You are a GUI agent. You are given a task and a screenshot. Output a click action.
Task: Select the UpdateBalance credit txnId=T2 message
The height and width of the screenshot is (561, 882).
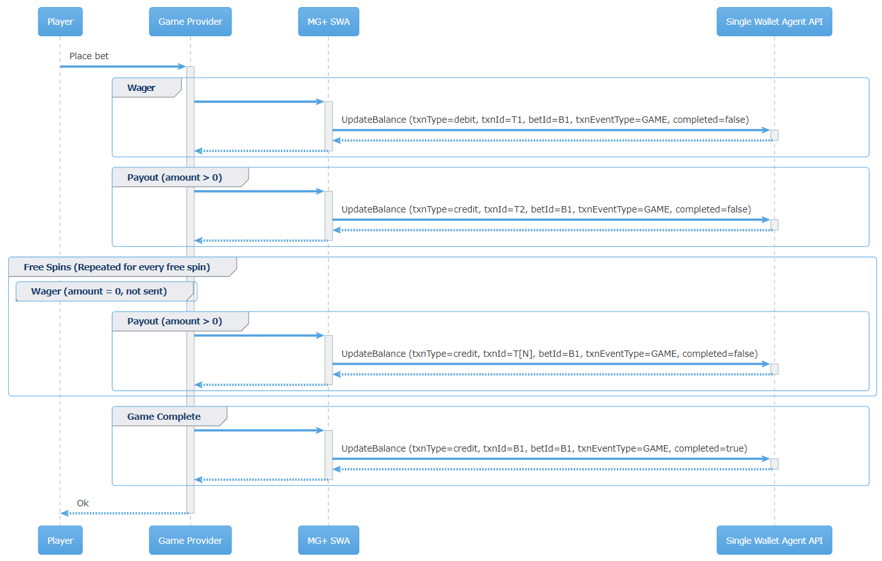coord(546,209)
